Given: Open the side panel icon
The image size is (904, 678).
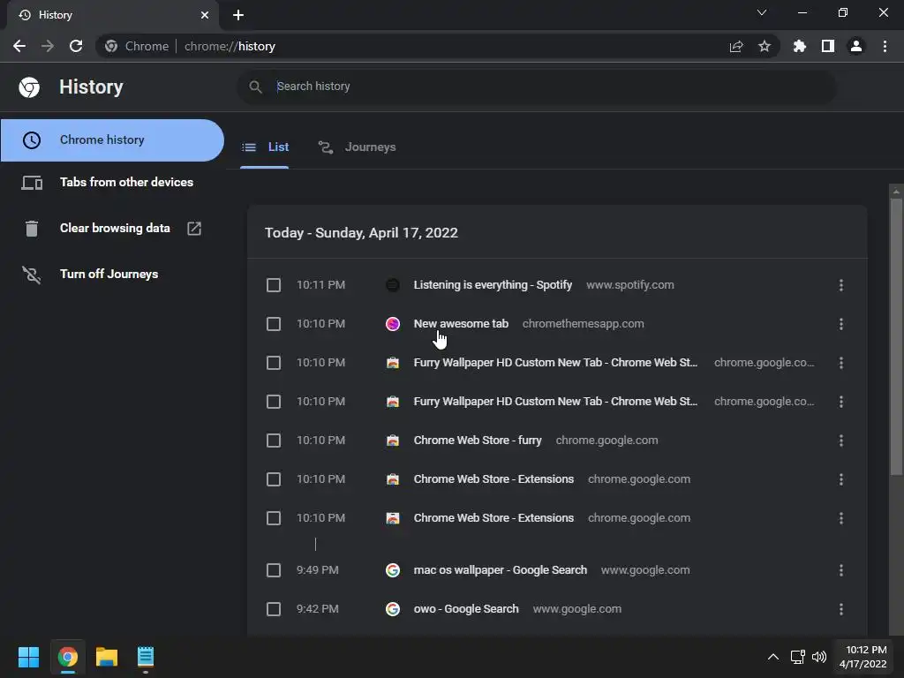Looking at the screenshot, I should tap(828, 46).
